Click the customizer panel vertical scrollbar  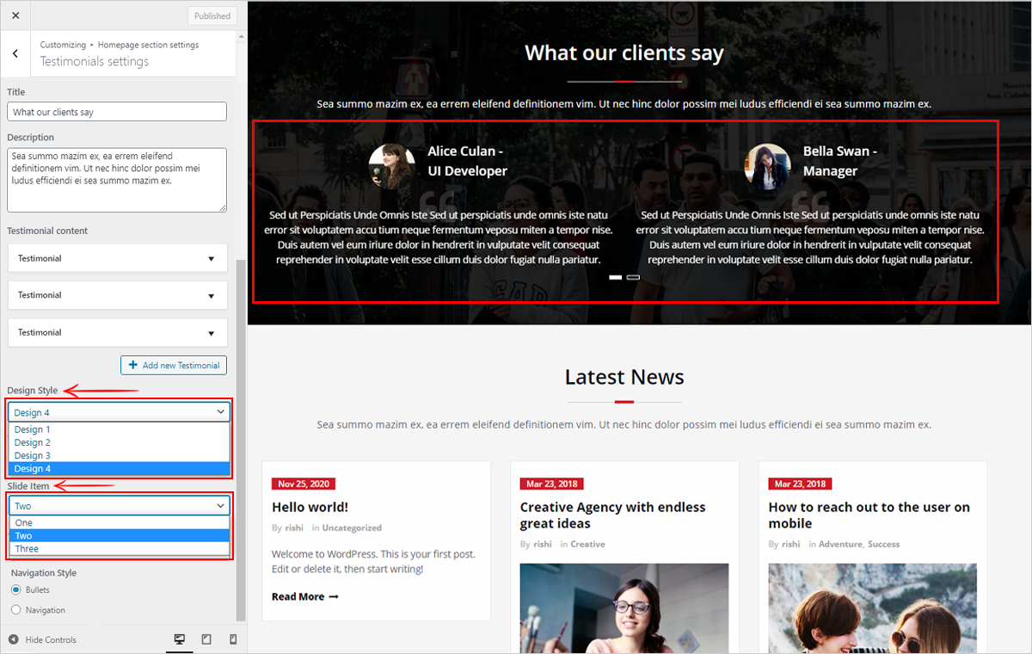[x=241, y=439]
